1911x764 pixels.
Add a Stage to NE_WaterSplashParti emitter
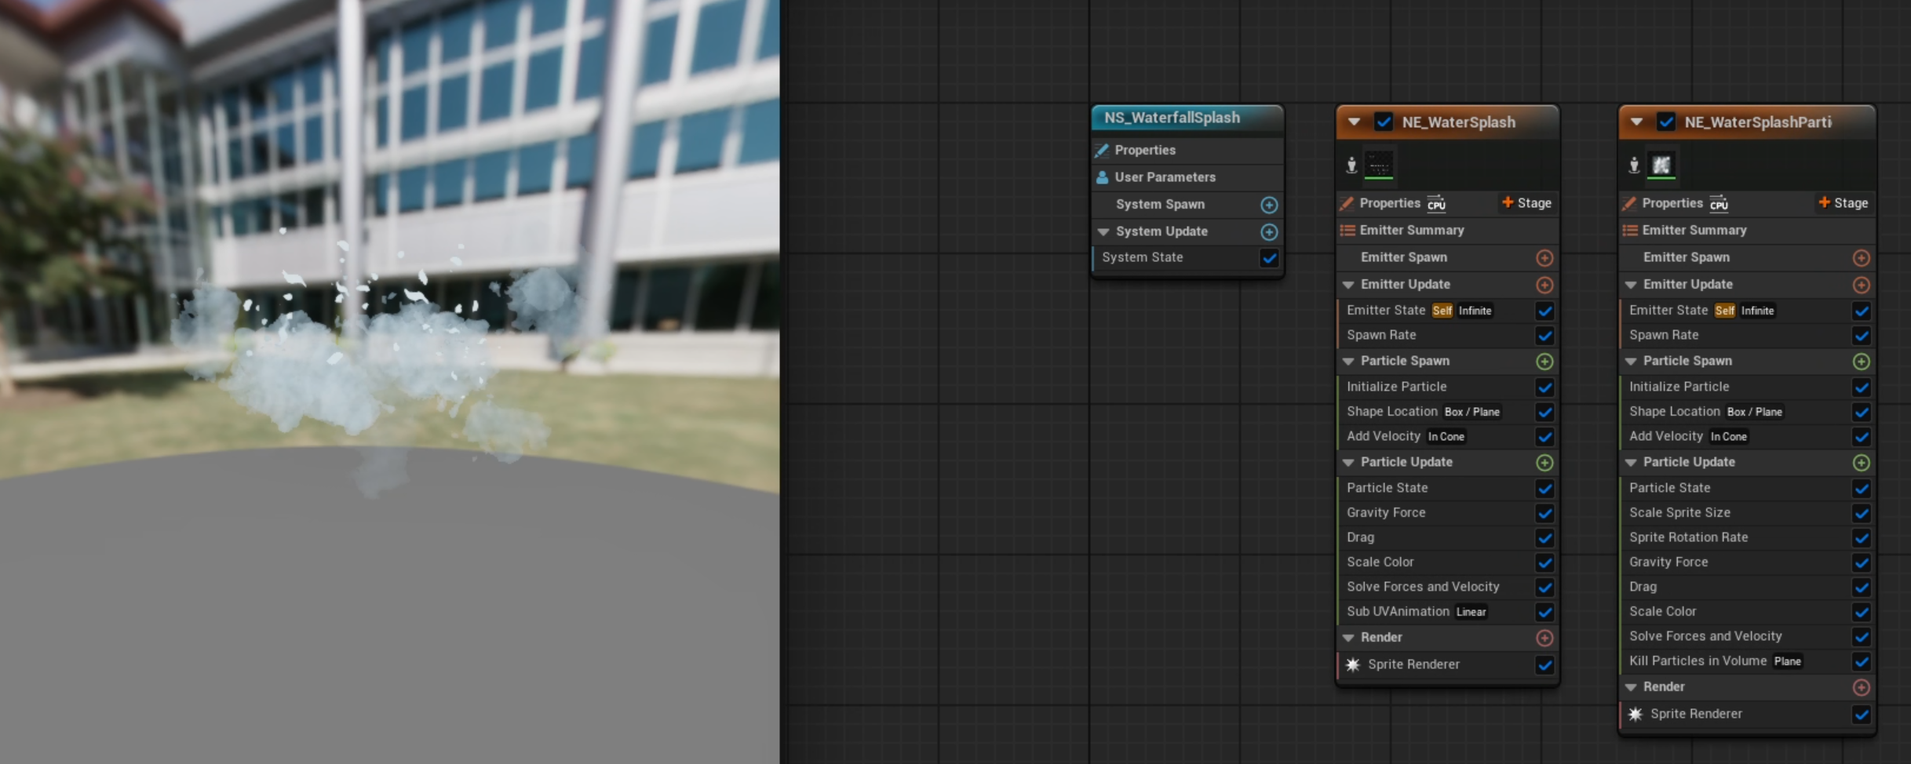pyautogui.click(x=1843, y=203)
